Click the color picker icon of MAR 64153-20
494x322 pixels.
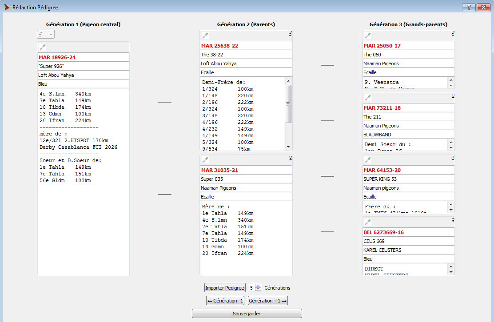coord(368,160)
